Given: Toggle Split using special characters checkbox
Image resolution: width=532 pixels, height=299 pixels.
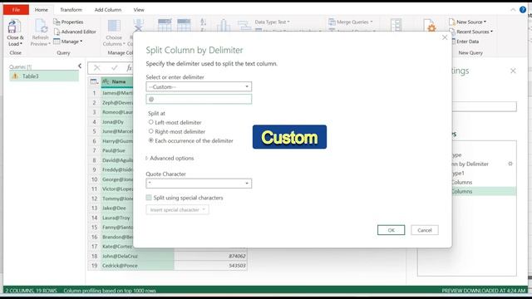Looking at the screenshot, I should [x=149, y=198].
